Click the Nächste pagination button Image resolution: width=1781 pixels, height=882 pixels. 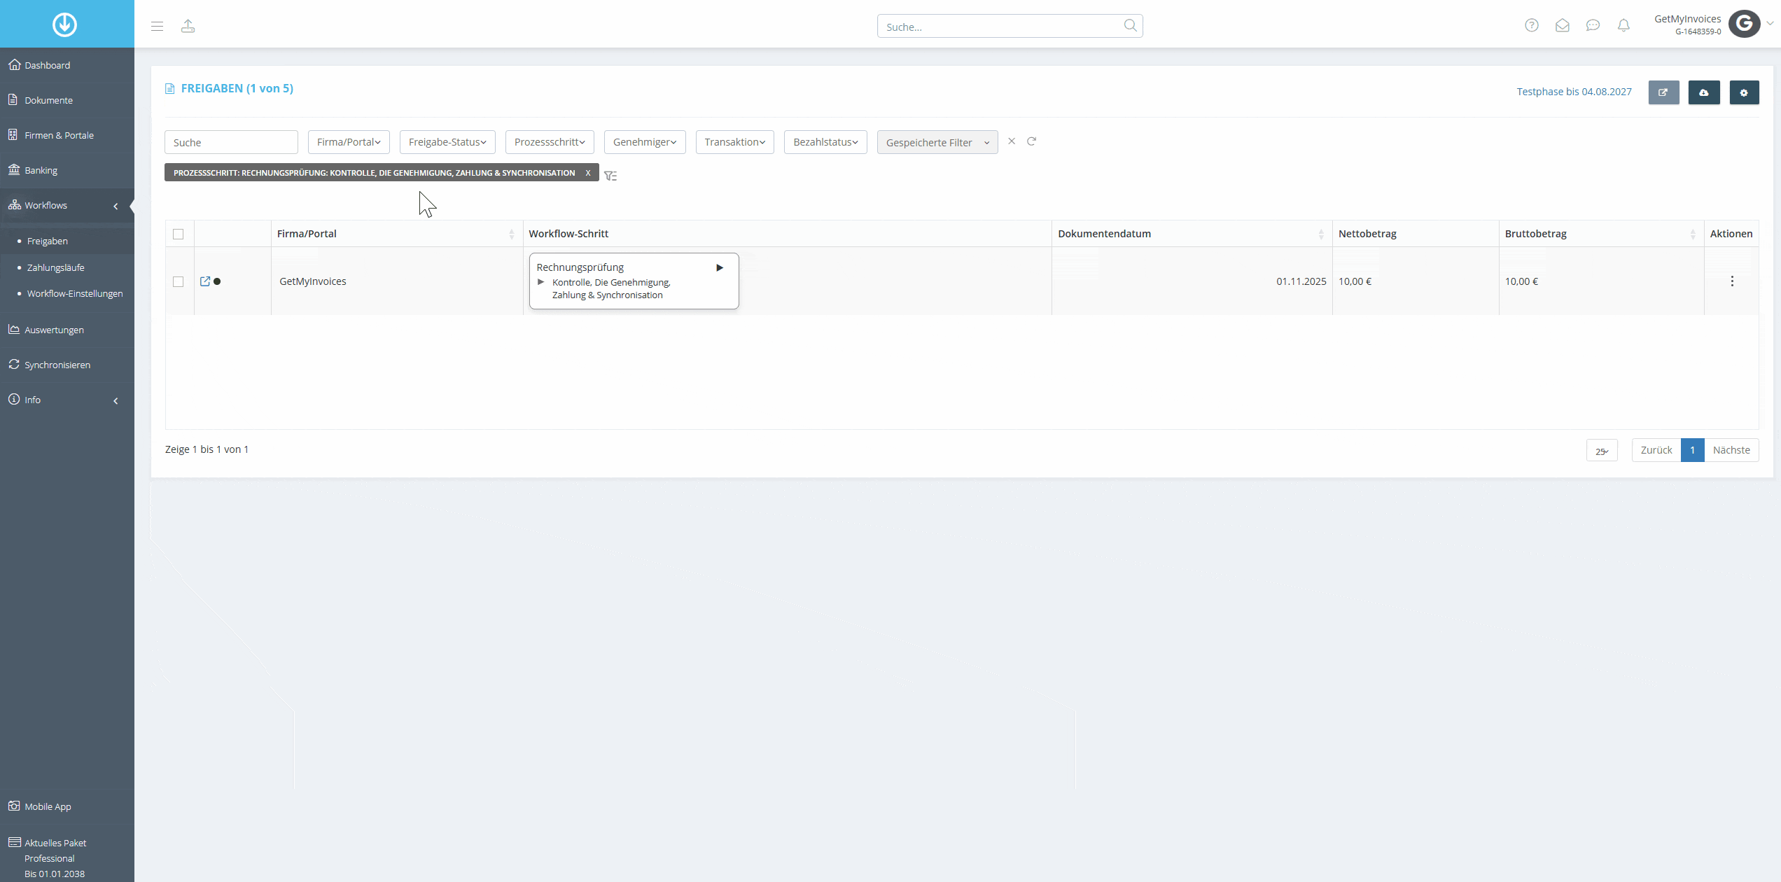click(x=1731, y=450)
